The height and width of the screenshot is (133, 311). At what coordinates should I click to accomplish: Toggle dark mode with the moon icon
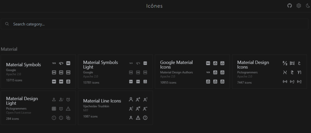tap(307, 6)
